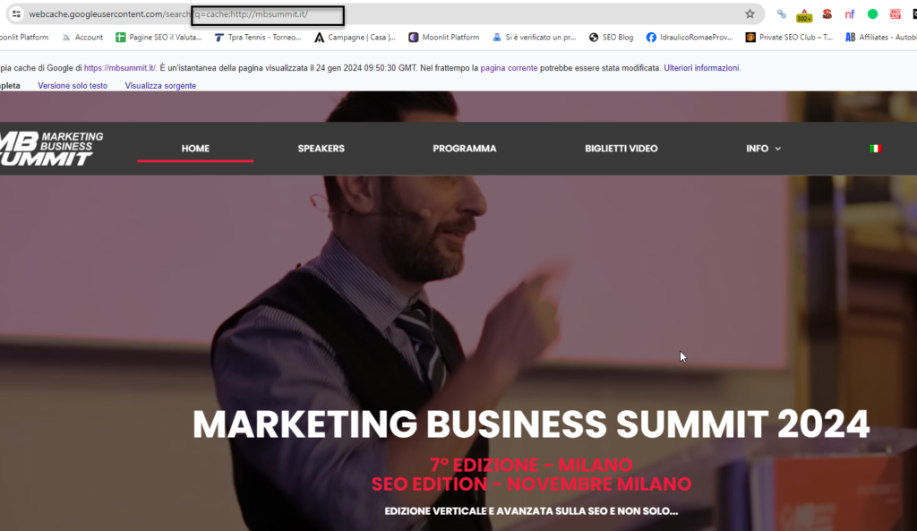The width and height of the screenshot is (917, 531).
Task: Open IdraulicoRomaeProv Facebook bookmark
Action: [690, 37]
